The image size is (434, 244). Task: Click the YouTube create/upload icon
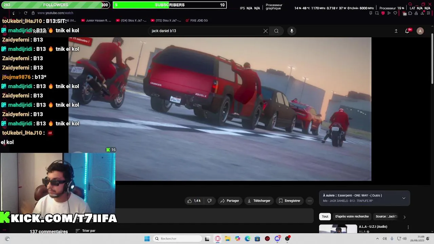(x=396, y=31)
